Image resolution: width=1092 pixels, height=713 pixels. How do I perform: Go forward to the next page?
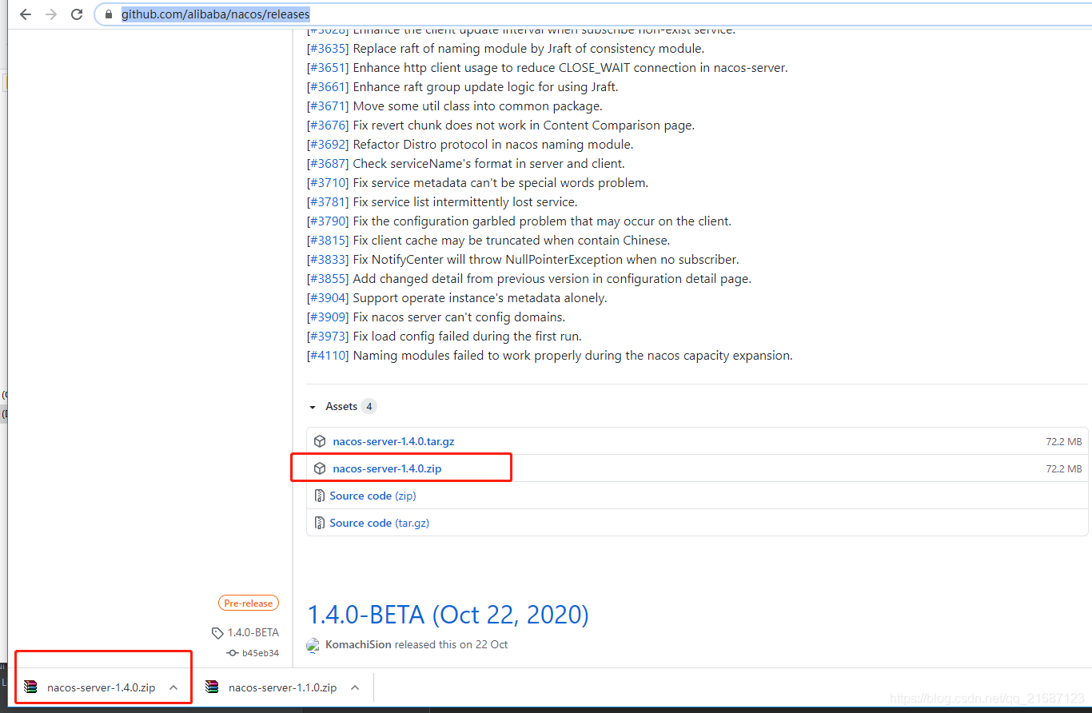(51, 14)
